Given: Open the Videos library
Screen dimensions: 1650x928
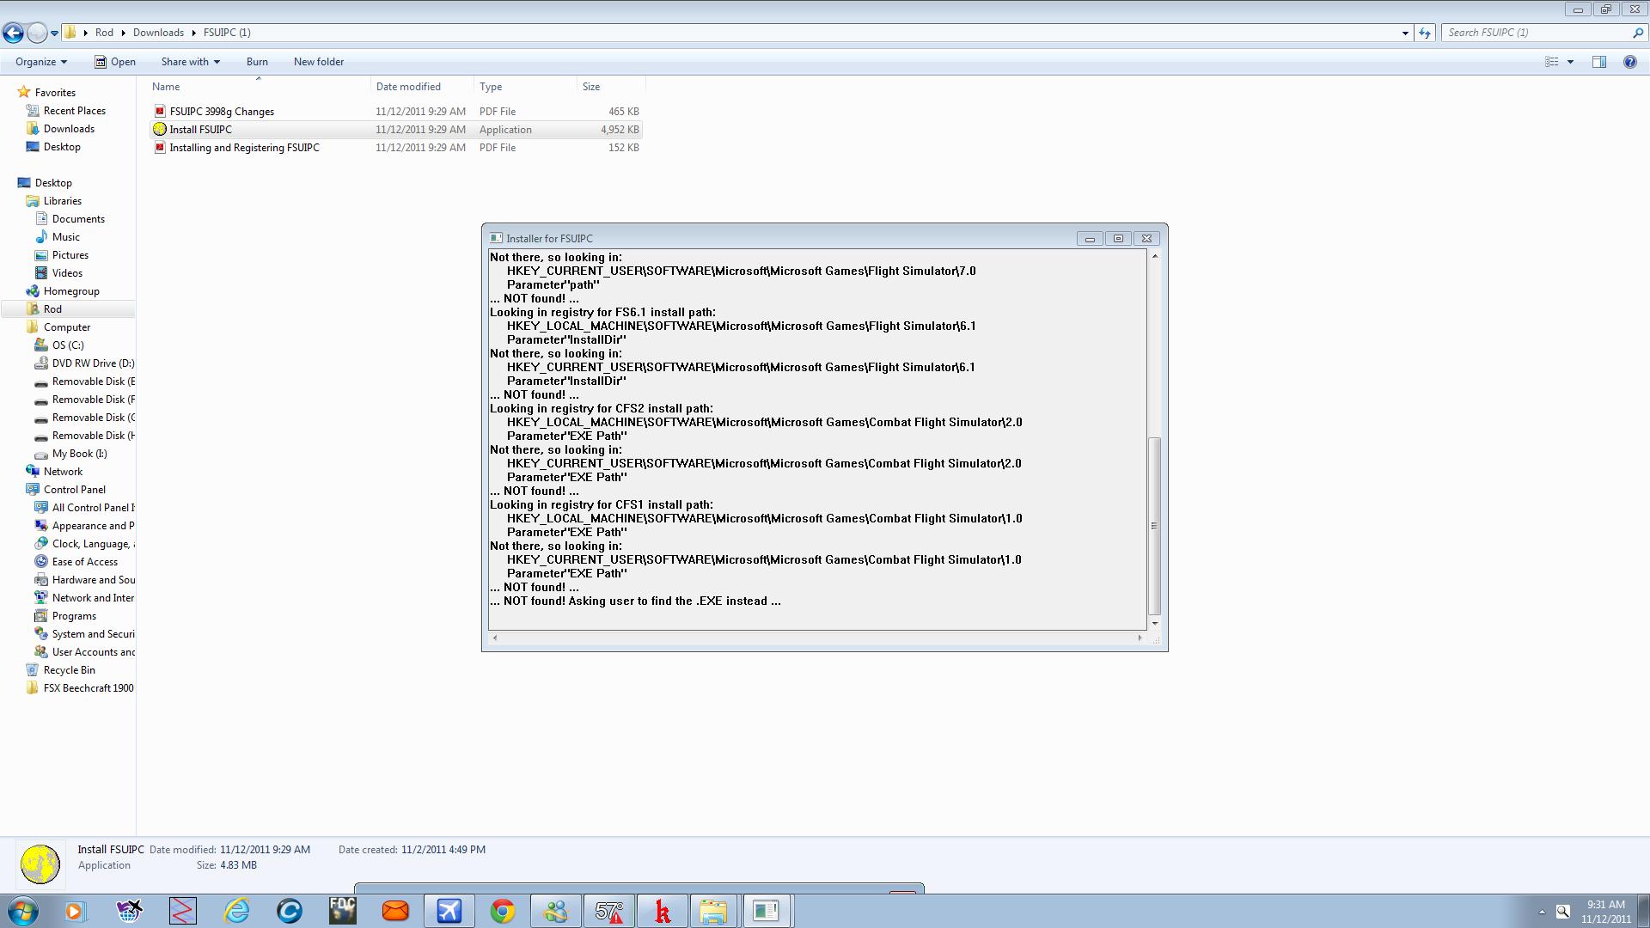Looking at the screenshot, I should 67,273.
